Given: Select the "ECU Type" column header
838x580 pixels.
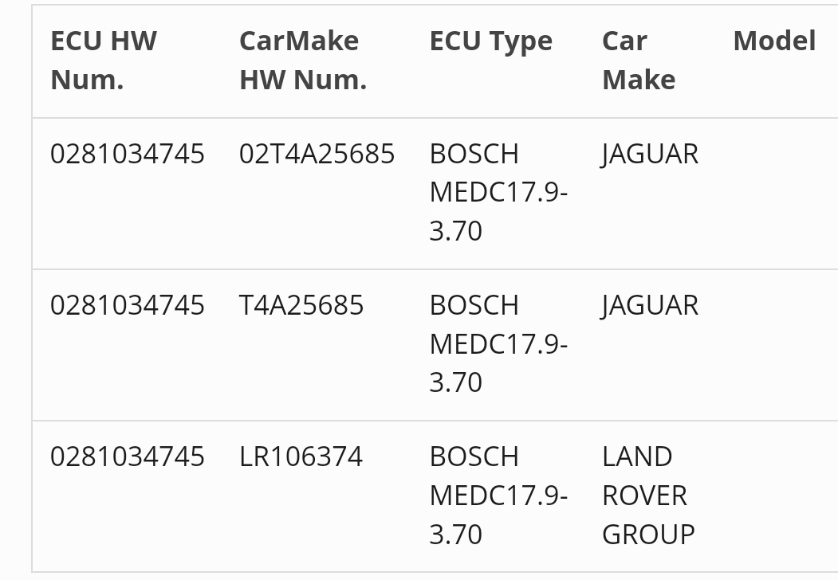Looking at the screenshot, I should (x=490, y=41).
